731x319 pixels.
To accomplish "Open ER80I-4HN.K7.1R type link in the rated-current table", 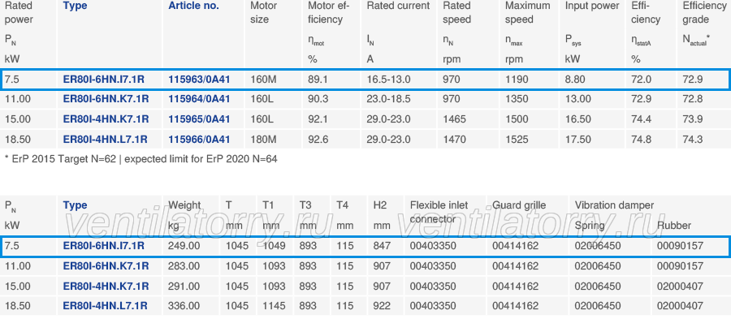I will click(x=106, y=119).
